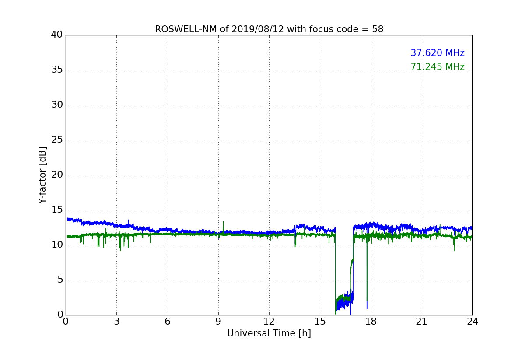Click the plot title 'ROSWELL-NM of 2019/08/12'
Viewport: 525px width, 350px height.
point(269,29)
